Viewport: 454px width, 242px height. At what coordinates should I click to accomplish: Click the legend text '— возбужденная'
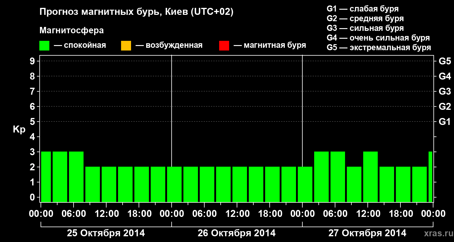coord(169,46)
